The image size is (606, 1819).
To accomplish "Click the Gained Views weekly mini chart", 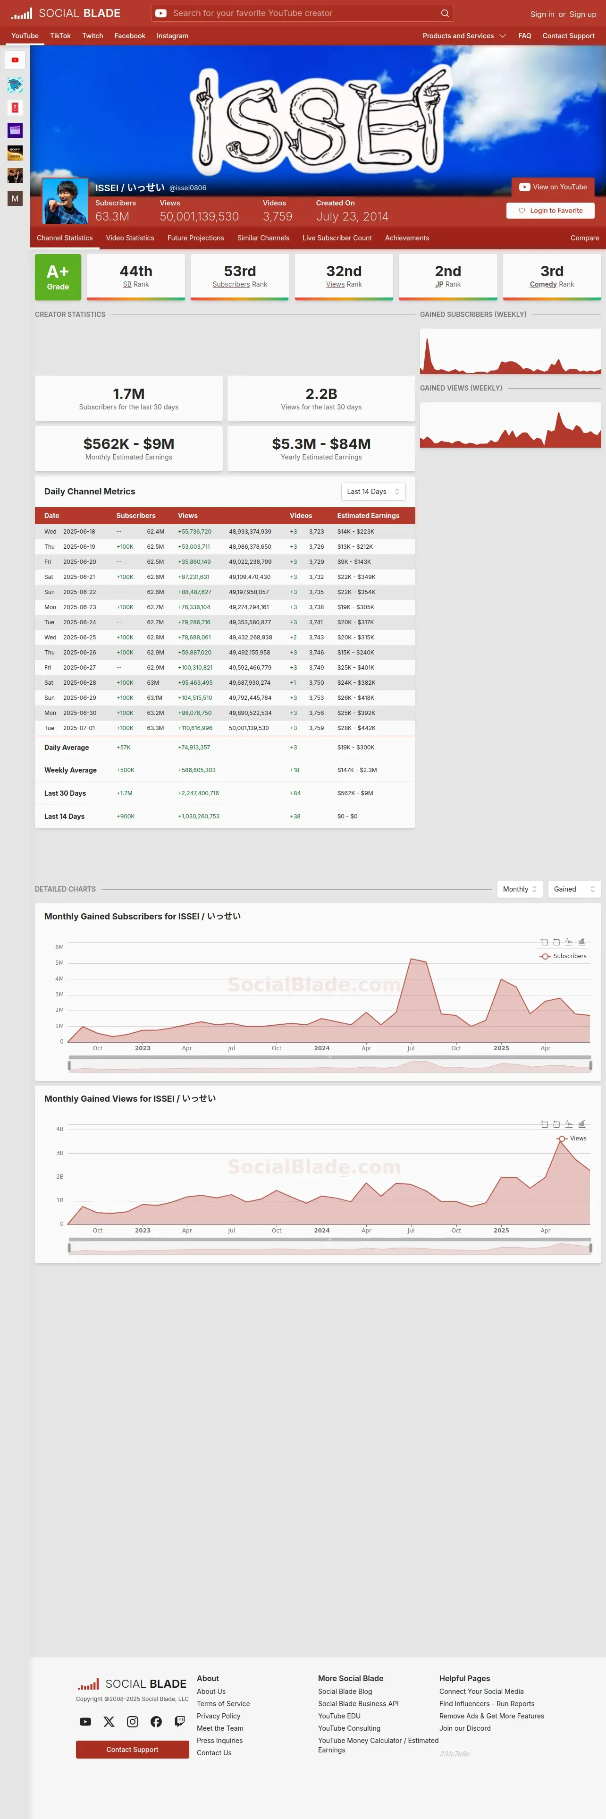I will pyautogui.click(x=511, y=425).
